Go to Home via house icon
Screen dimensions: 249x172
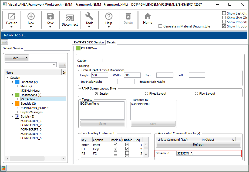(147, 16)
